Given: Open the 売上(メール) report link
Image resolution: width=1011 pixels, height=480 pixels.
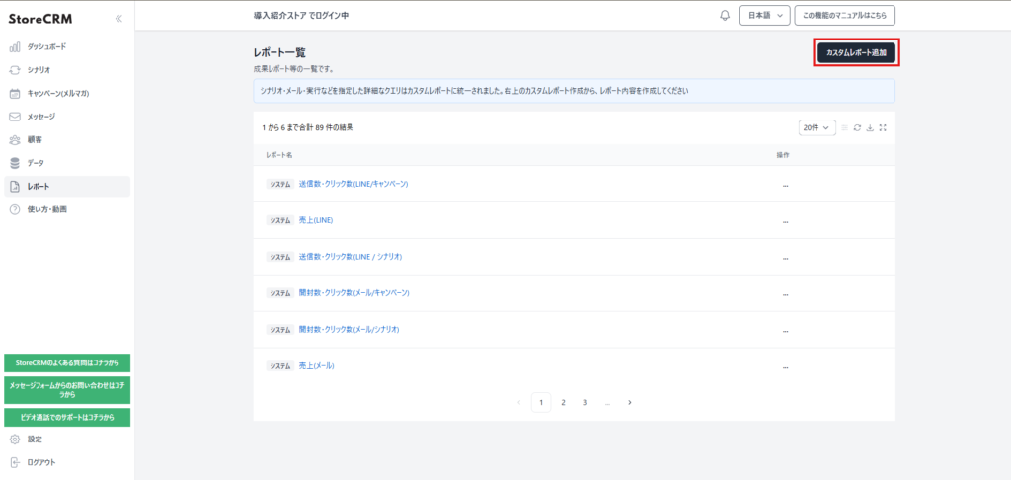Looking at the screenshot, I should tap(316, 365).
